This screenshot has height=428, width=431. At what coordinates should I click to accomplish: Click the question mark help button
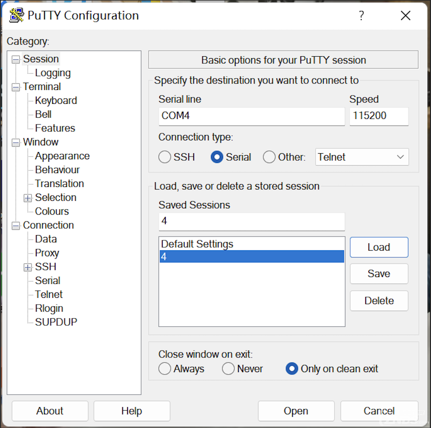[362, 15]
